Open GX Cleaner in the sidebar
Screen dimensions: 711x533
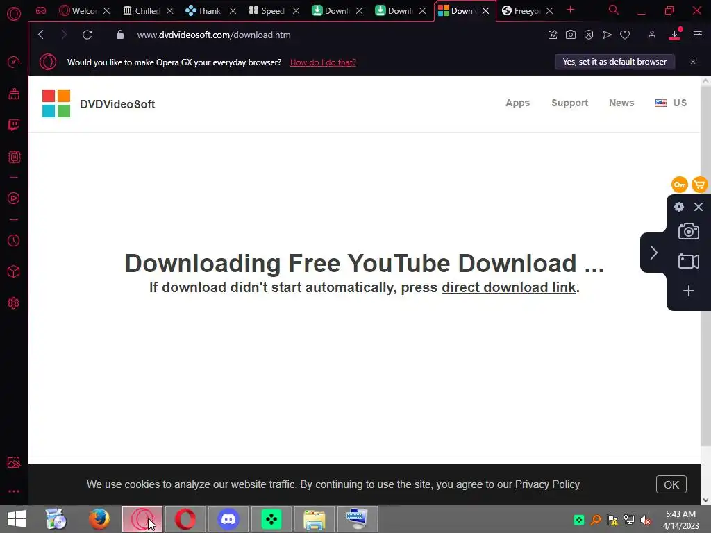click(14, 94)
